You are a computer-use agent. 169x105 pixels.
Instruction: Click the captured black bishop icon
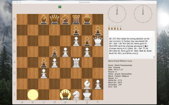click(112, 28)
